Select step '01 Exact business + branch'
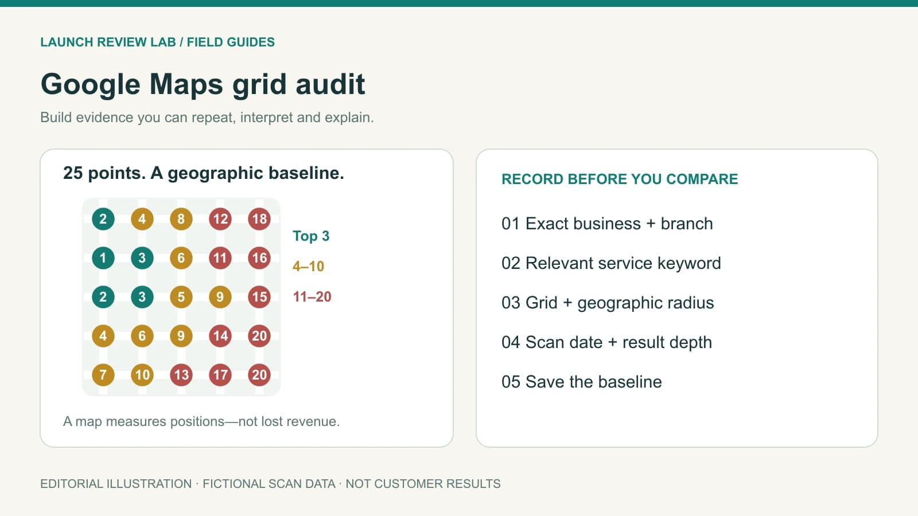Screen dimensions: 918x516 click(x=607, y=224)
